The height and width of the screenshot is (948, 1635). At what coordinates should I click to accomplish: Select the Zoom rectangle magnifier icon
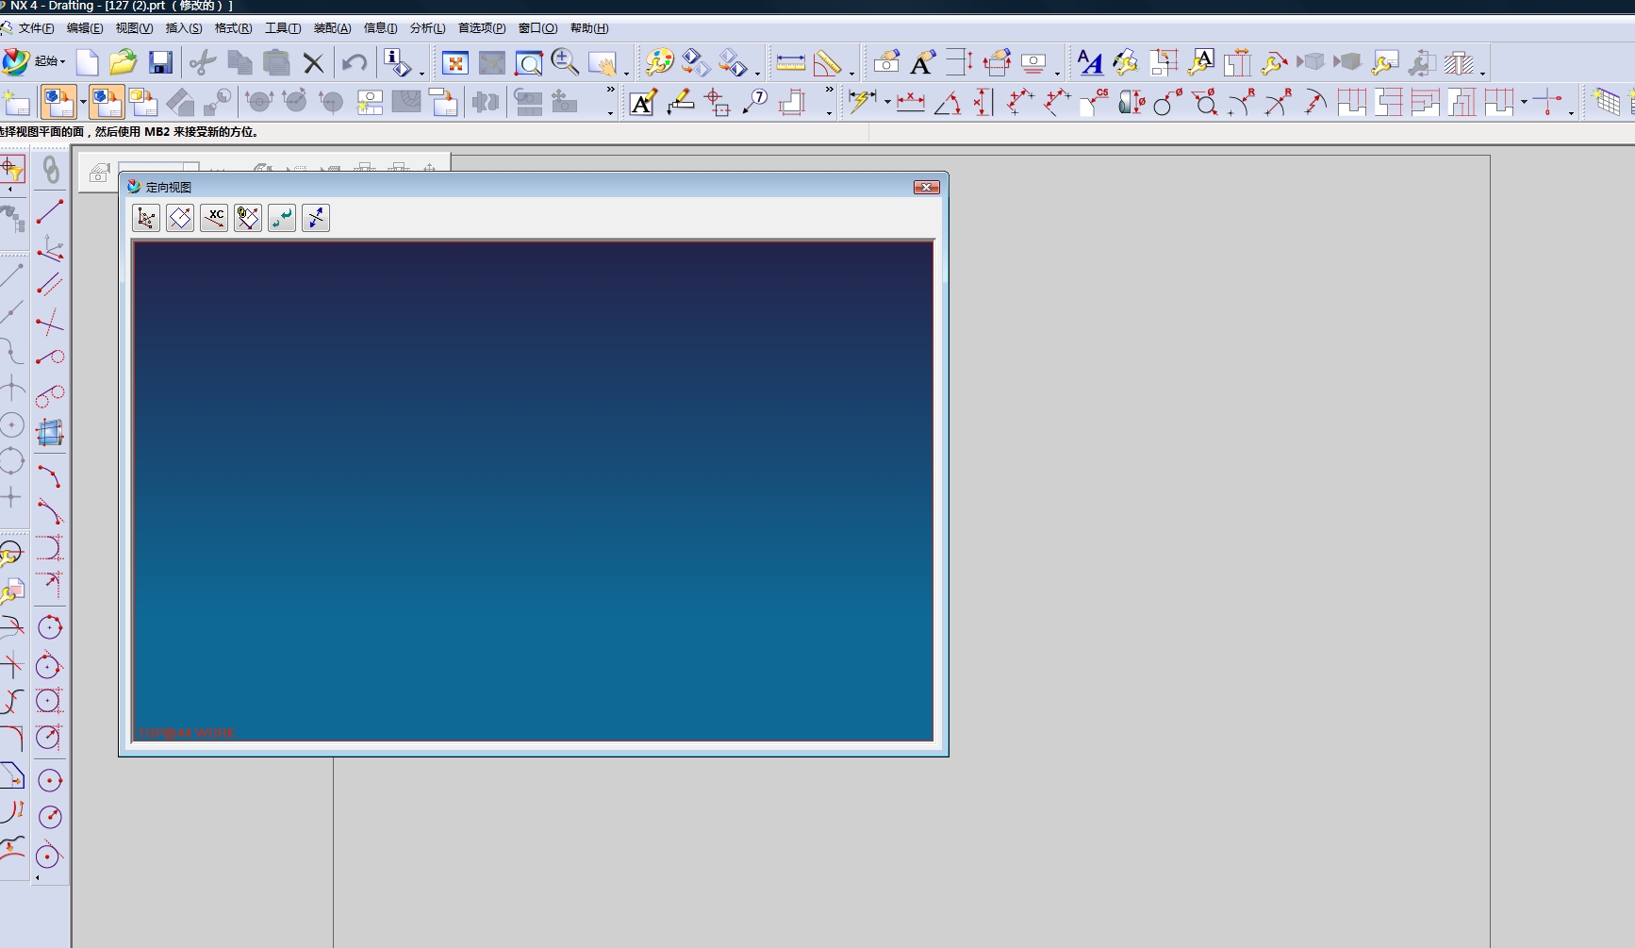[528, 63]
